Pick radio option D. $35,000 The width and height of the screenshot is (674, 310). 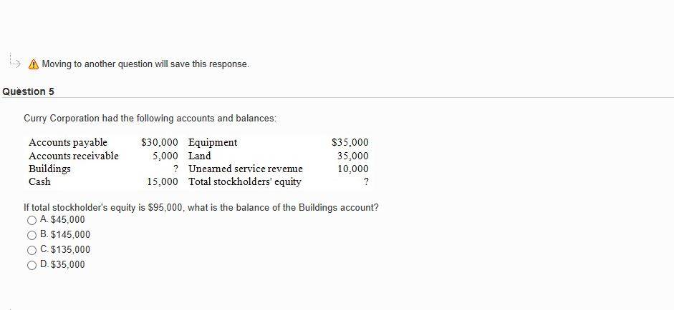[32, 266]
